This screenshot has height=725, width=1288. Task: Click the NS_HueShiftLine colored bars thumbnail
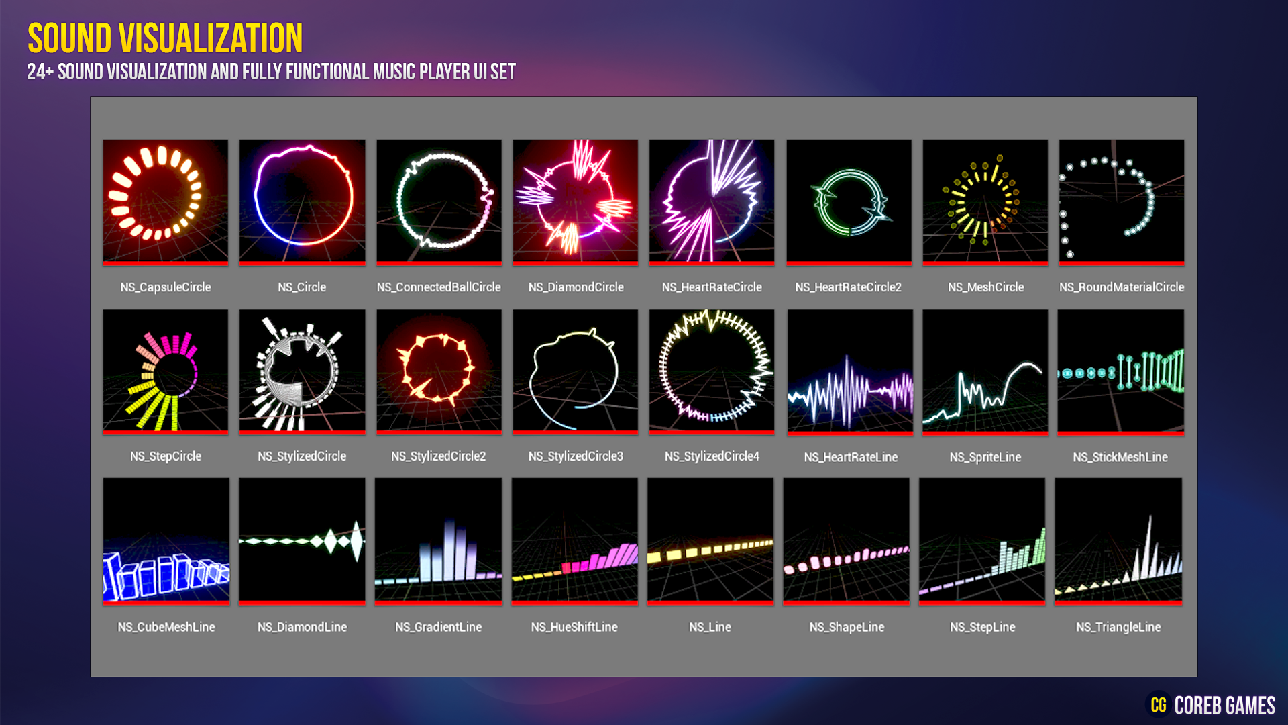tap(574, 540)
